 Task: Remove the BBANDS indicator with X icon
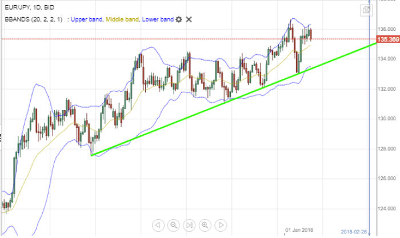tap(189, 19)
